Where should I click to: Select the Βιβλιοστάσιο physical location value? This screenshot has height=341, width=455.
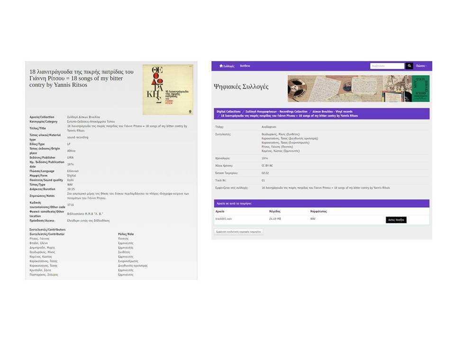[85, 214]
